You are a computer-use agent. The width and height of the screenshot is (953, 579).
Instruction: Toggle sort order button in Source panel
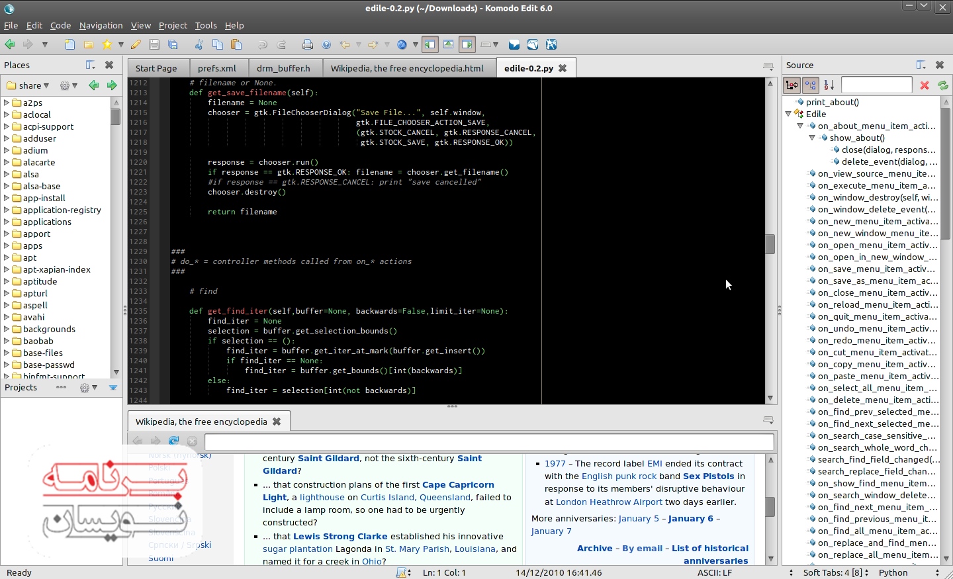829,85
